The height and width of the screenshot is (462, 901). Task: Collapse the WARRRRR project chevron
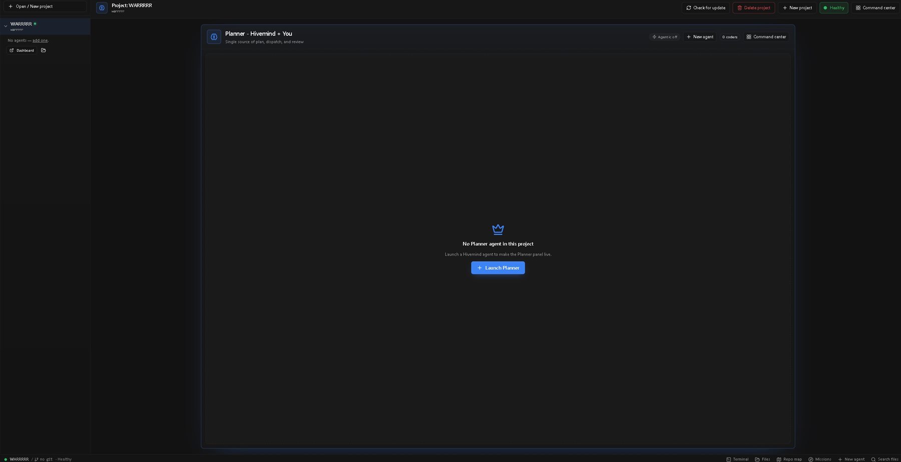pyautogui.click(x=6, y=26)
